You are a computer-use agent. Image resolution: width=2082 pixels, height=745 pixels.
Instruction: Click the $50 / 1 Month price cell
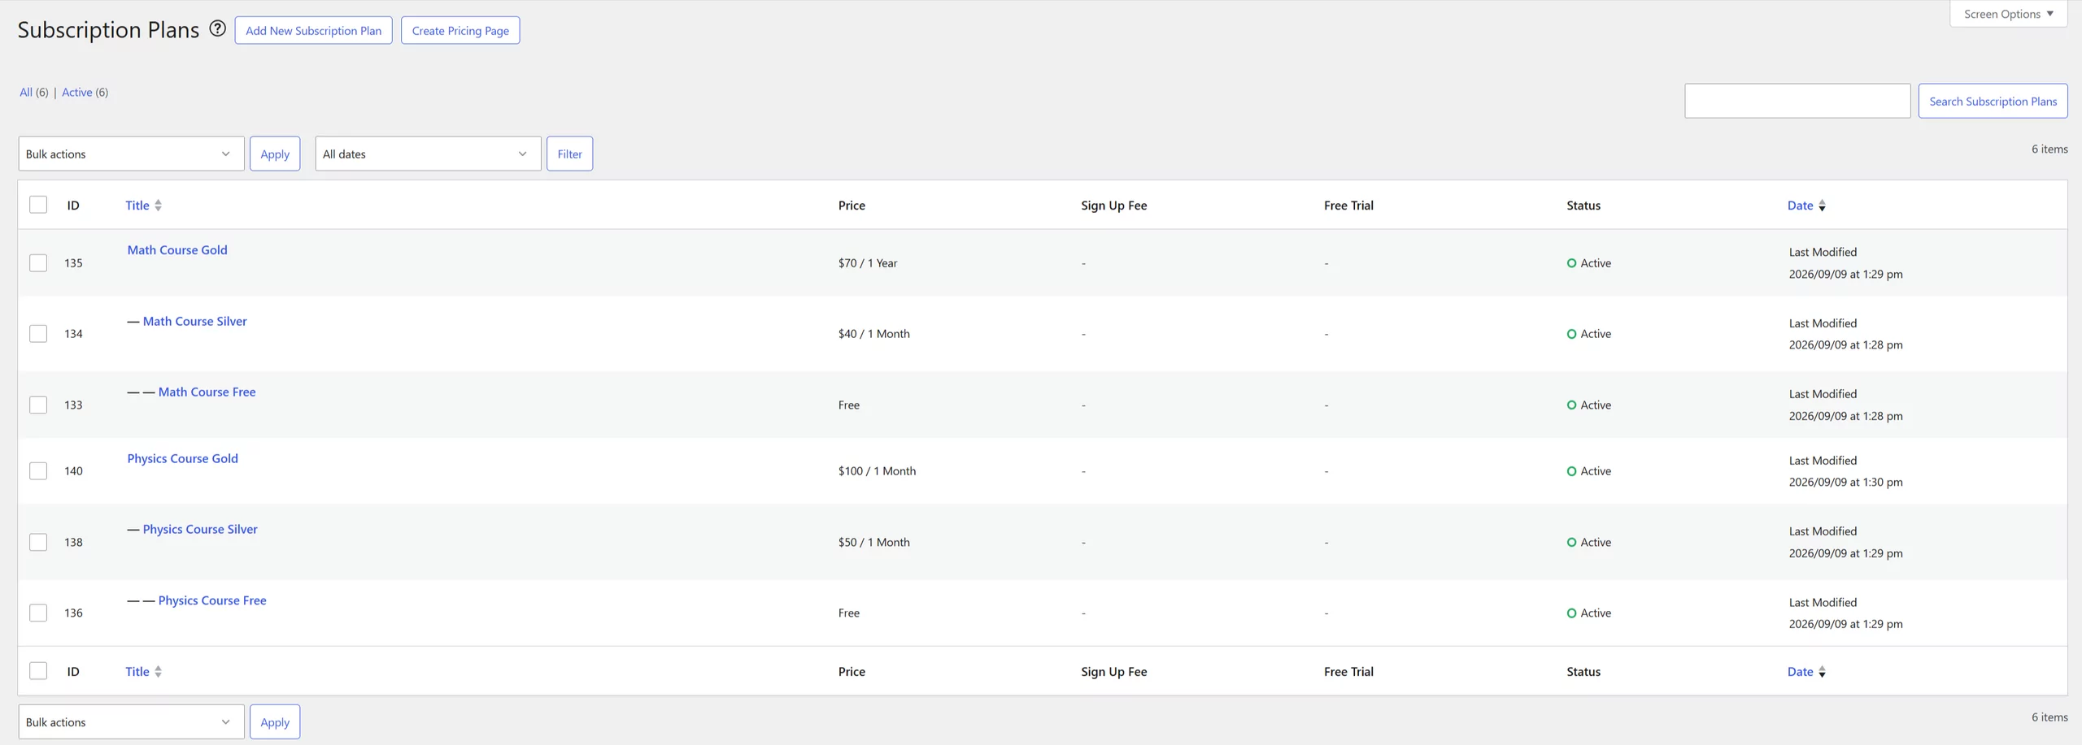874,542
